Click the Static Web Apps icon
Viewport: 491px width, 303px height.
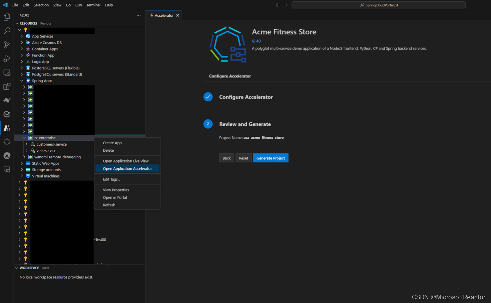point(28,163)
